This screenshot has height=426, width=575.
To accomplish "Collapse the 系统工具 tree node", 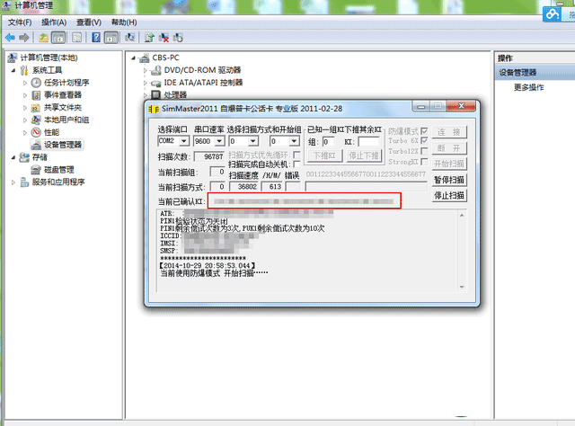I will click(x=13, y=70).
